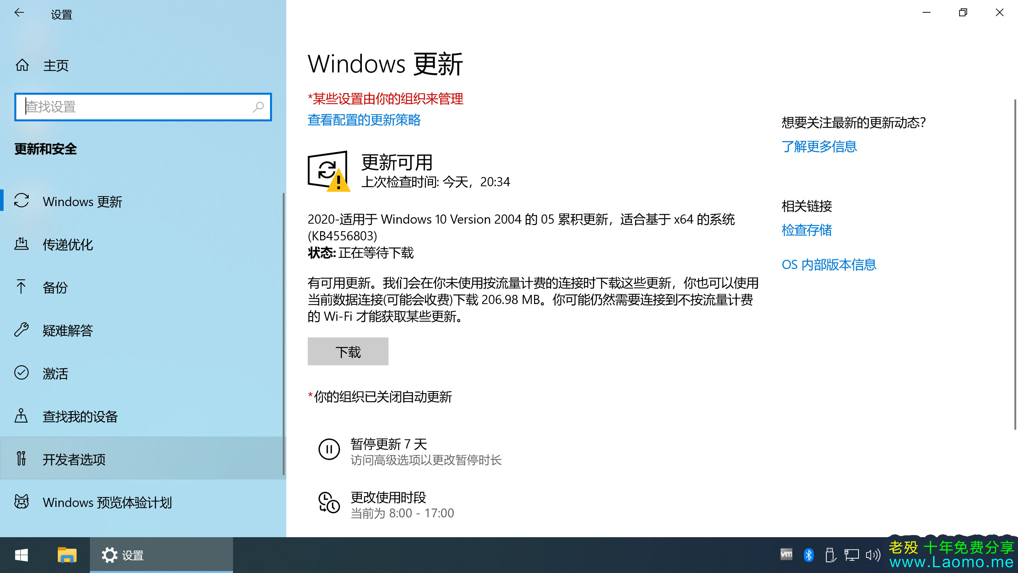The image size is (1018, 573).
Task: Focus the 查找设置 search field
Action: 143,107
